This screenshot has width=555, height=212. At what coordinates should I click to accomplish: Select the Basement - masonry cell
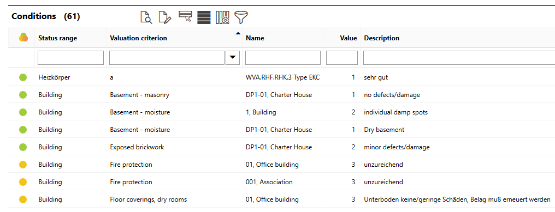(140, 95)
